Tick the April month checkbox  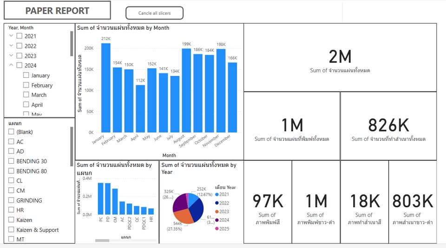[x=26, y=104]
